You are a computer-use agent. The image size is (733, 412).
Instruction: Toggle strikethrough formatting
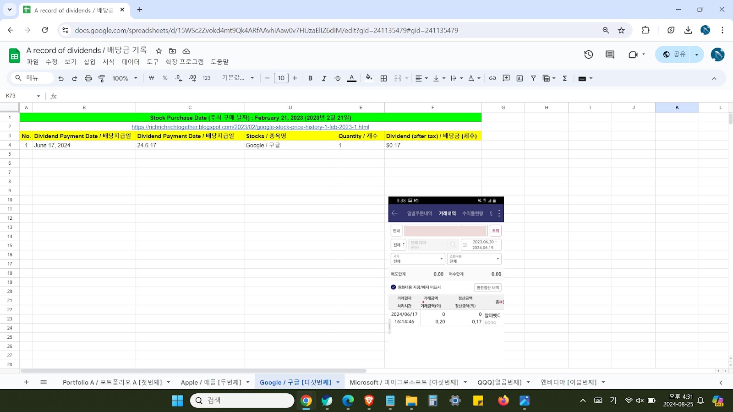tap(338, 78)
